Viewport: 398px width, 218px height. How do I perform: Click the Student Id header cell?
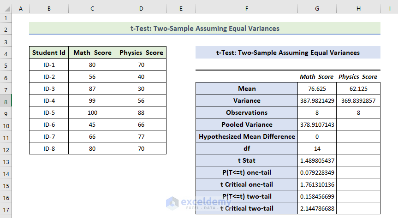(x=49, y=53)
